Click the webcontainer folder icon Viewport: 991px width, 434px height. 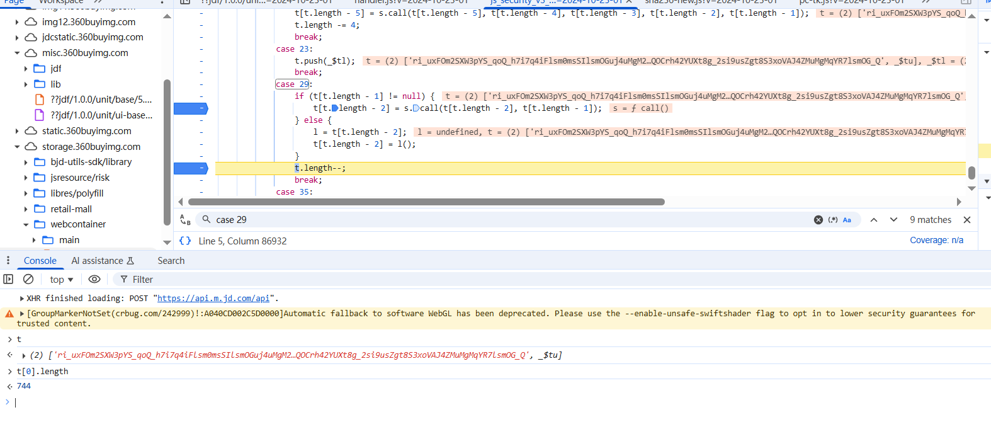[x=40, y=224]
